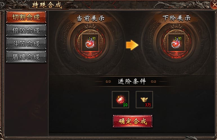Screen dimensions: 217x140
Task: Click the 当前展示 heading
Action: [91, 18]
